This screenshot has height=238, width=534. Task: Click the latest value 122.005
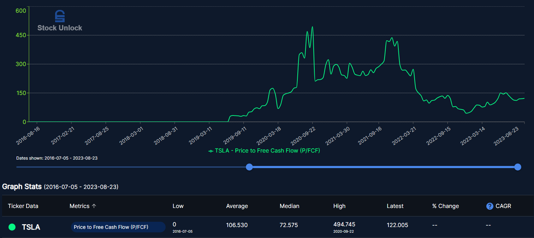pos(398,225)
